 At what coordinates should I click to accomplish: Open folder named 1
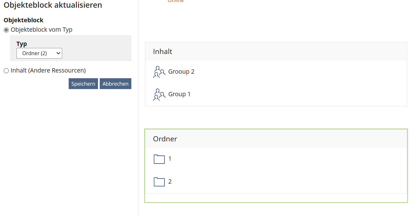170,159
